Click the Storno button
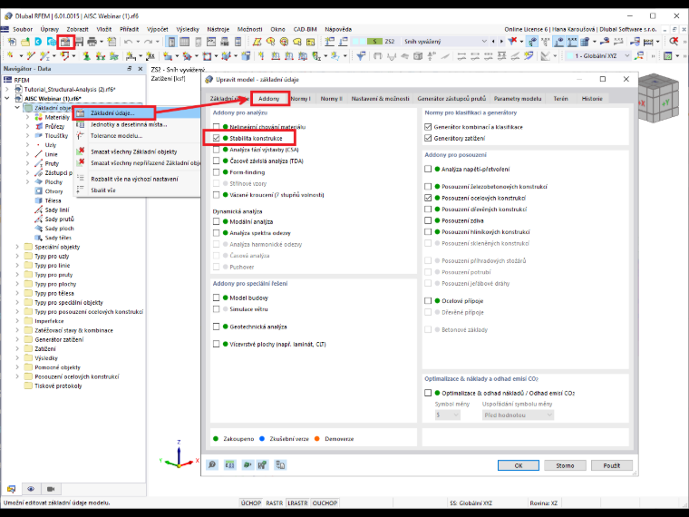Screen dimensions: 689x517 565,465
